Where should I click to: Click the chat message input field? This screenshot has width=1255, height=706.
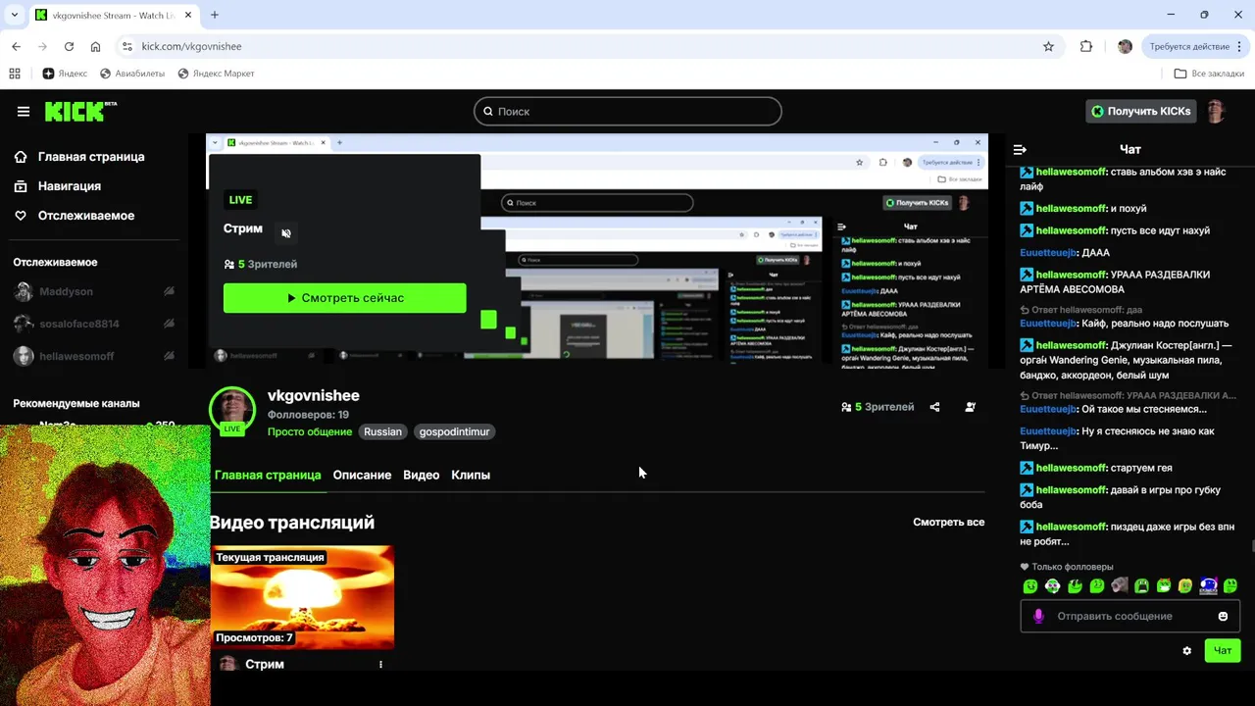1130,617
